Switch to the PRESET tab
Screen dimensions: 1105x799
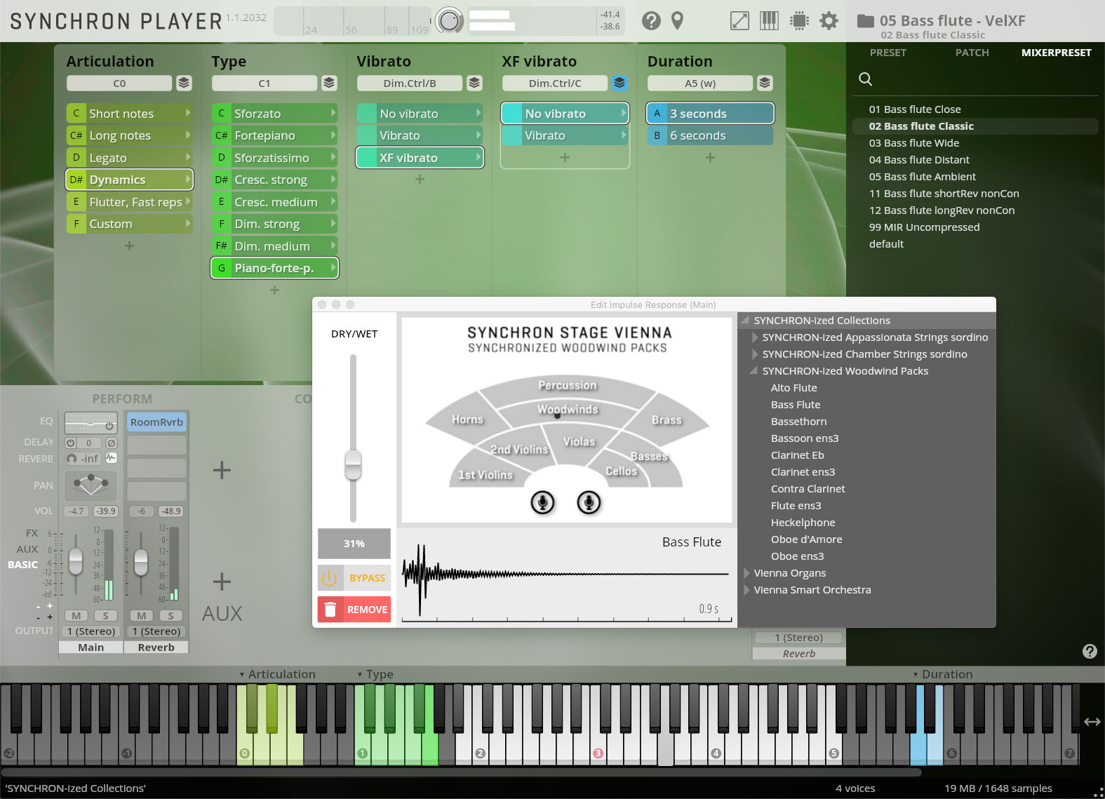[x=888, y=53]
